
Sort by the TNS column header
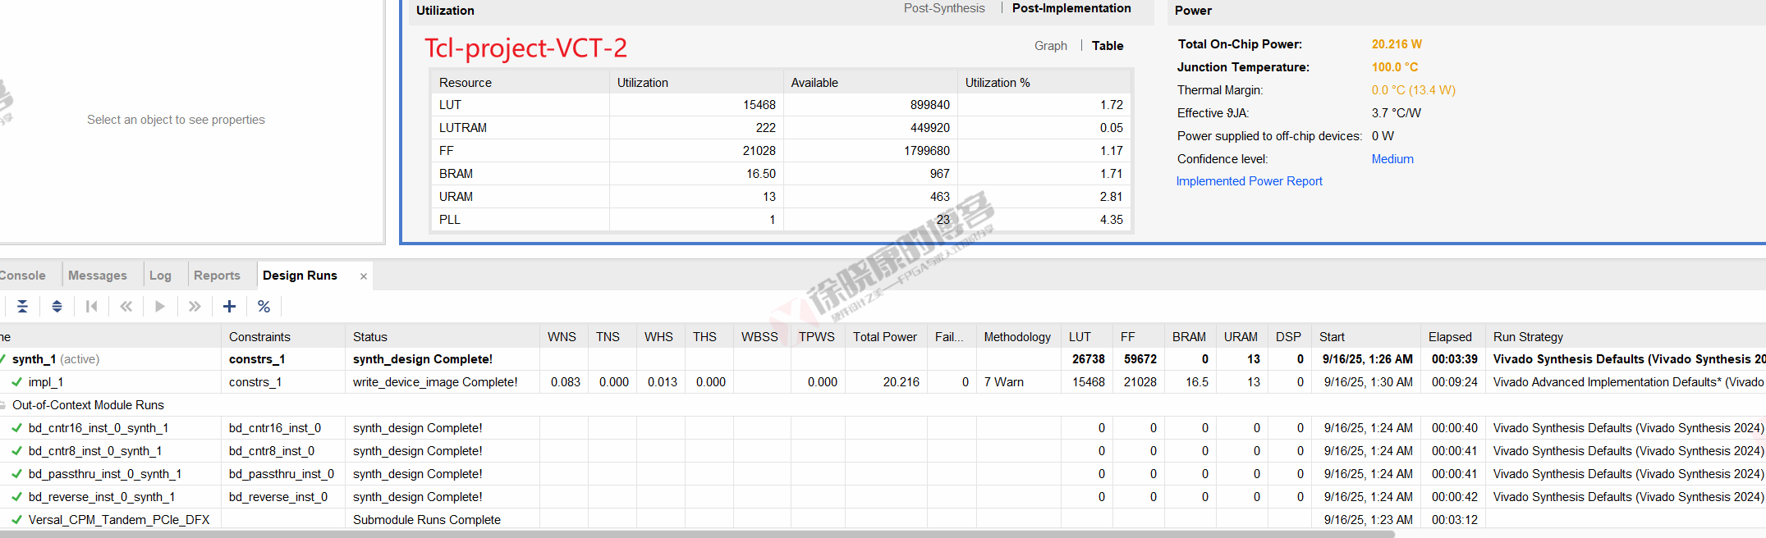point(612,337)
